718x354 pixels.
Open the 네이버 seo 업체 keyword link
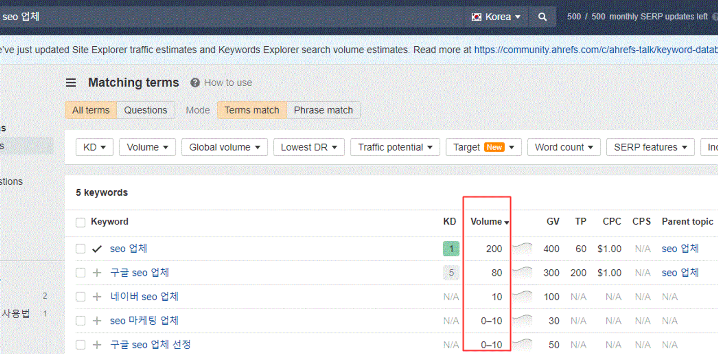coord(144,297)
